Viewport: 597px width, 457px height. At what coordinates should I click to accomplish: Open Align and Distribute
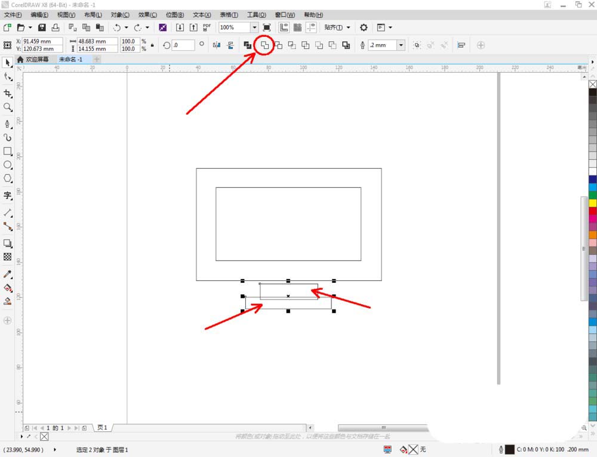[x=461, y=45]
